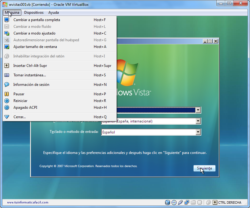Click the mouse integration icon in the menu
Image resolution: width=250 pixels, height=208 pixels.
pyautogui.click(x=6, y=56)
